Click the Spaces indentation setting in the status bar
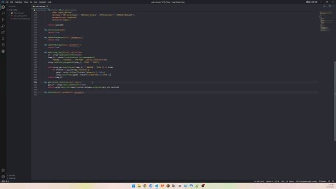 pos(269,181)
